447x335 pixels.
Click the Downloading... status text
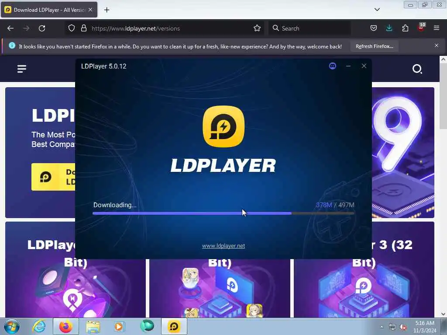pyautogui.click(x=115, y=205)
